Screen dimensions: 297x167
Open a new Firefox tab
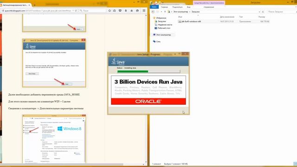coord(34,5)
